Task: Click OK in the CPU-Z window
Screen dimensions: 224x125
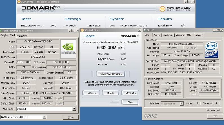Action: click(215, 116)
